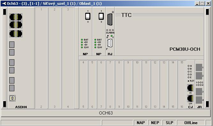
Task: Click gray module 3 on the JR card
Action: [x=199, y=92]
